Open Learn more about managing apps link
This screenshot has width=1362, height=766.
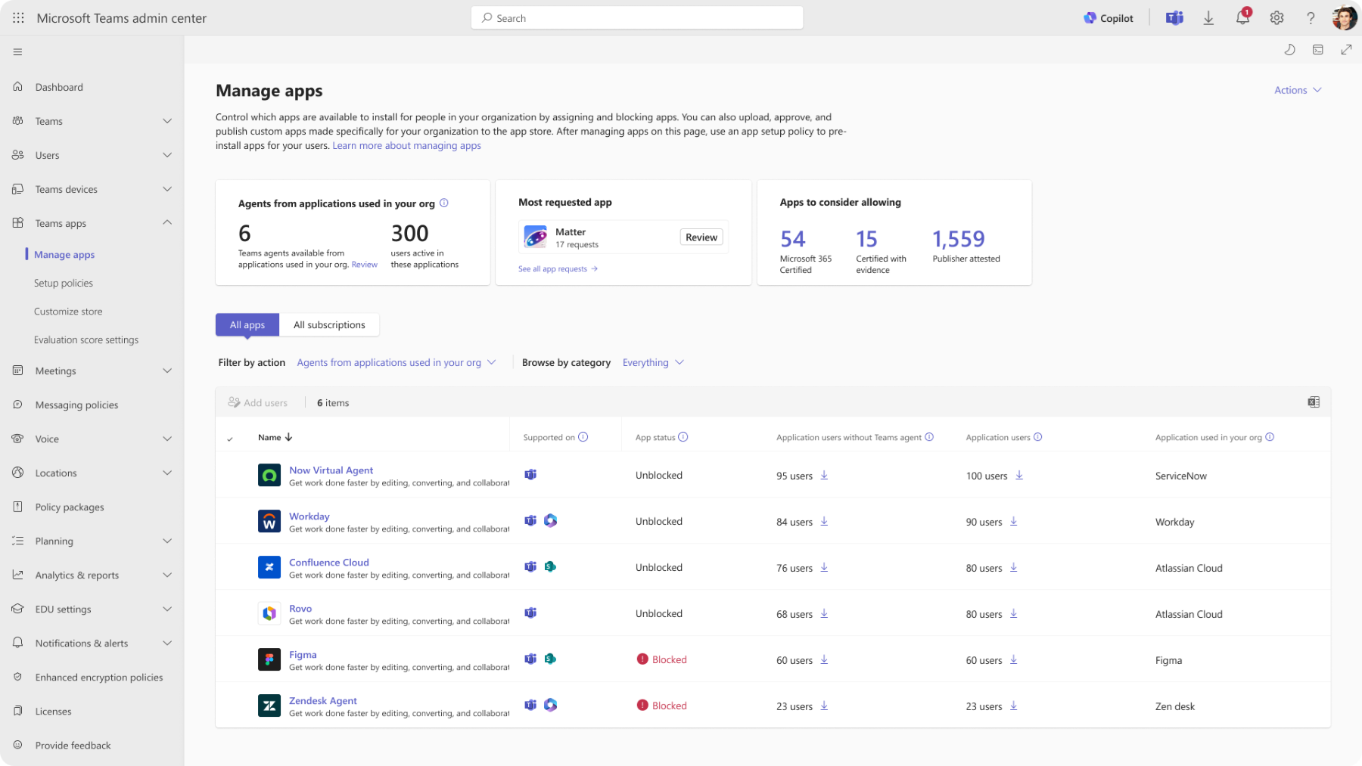(x=407, y=146)
